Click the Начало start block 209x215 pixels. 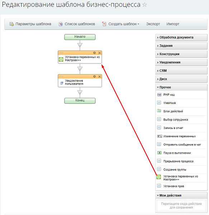(80, 37)
